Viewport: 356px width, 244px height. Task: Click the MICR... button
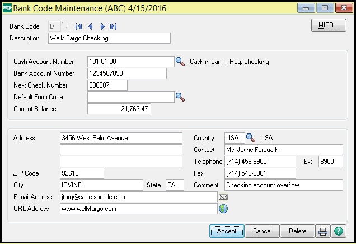pyautogui.click(x=329, y=25)
